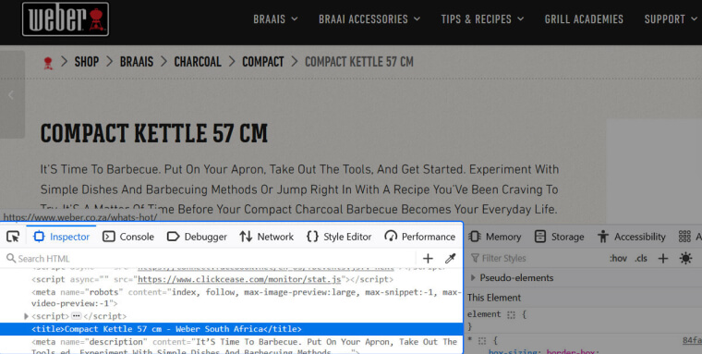Select the meta robots node
This screenshot has height=354, width=702.
247,298
